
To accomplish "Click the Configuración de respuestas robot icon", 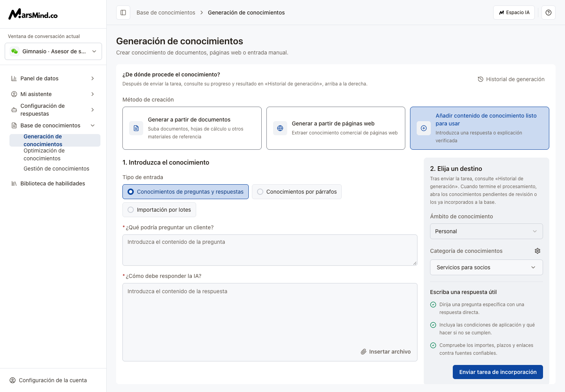I will [x=14, y=110].
